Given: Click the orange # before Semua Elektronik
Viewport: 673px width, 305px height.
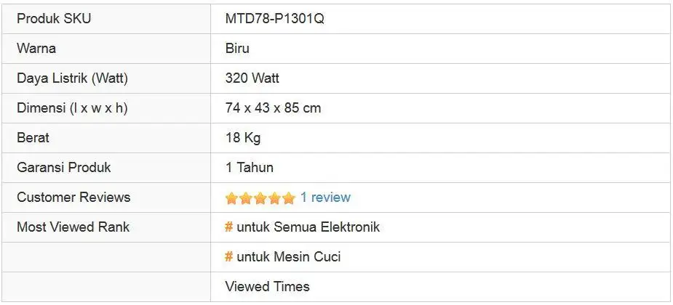Looking at the screenshot, I should point(228,227).
